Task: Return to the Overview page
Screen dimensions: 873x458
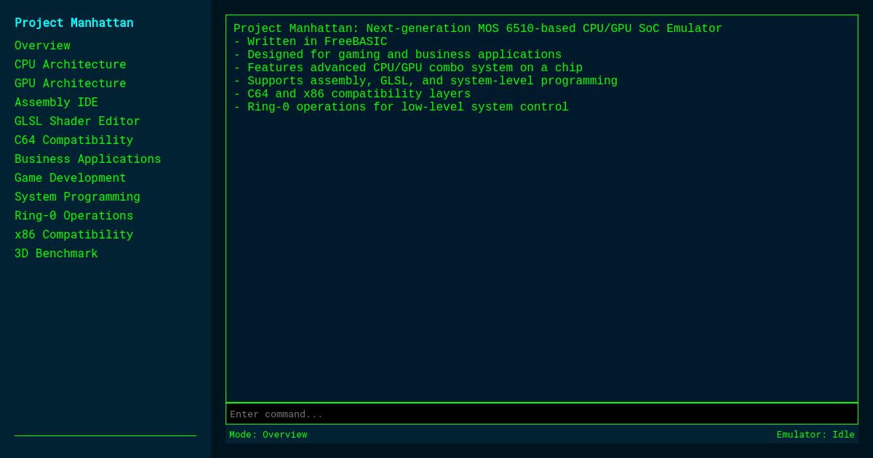Action: [x=42, y=45]
